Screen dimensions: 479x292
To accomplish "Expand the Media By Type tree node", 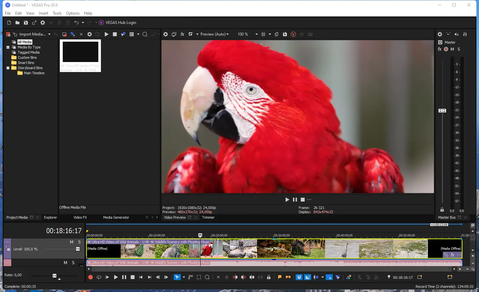I will 8,47.
